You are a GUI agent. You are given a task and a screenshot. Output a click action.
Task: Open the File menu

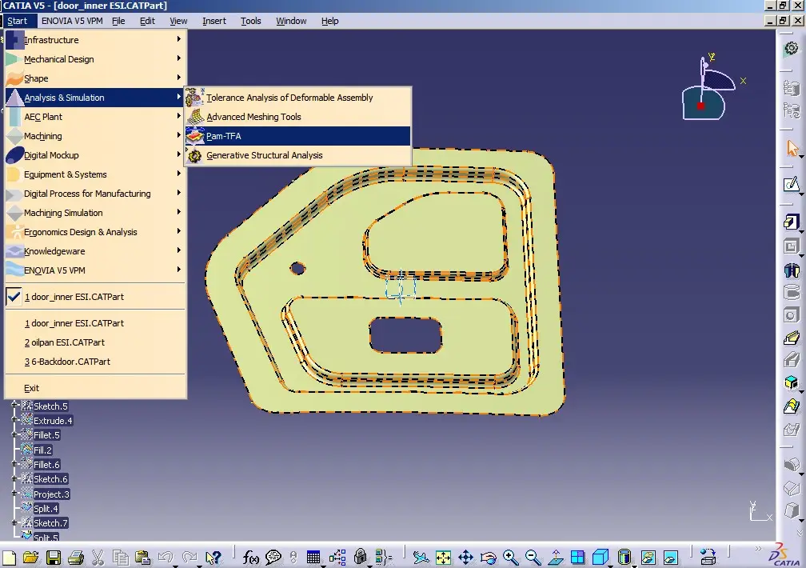118,21
